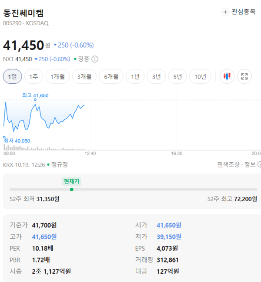Open info icon next to 장중
Viewport: 261px width, 282px height.
click(x=95, y=59)
